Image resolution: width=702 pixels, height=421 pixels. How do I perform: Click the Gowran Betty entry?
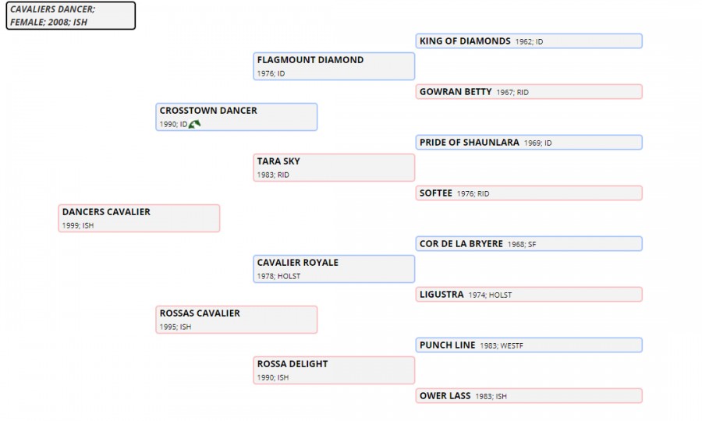click(x=529, y=92)
